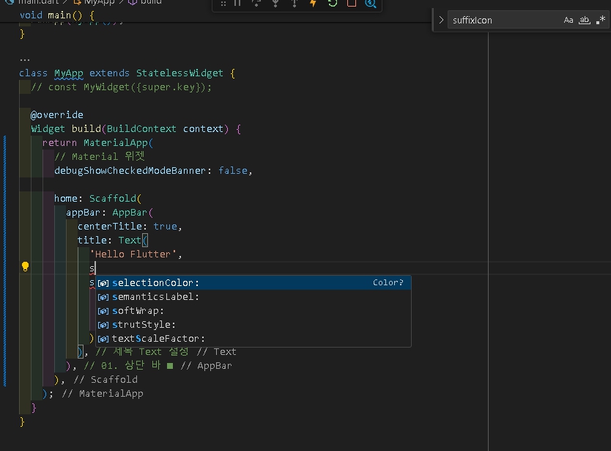Click the // AppBar closing label
Image resolution: width=611 pixels, height=451 pixels.
coord(206,365)
